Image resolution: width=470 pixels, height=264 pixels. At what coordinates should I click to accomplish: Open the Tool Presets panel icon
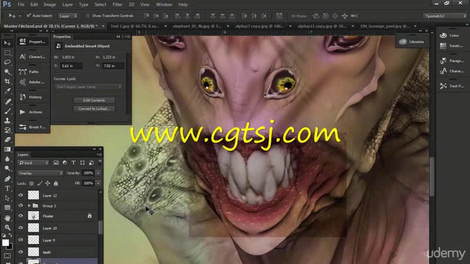[x=444, y=86]
